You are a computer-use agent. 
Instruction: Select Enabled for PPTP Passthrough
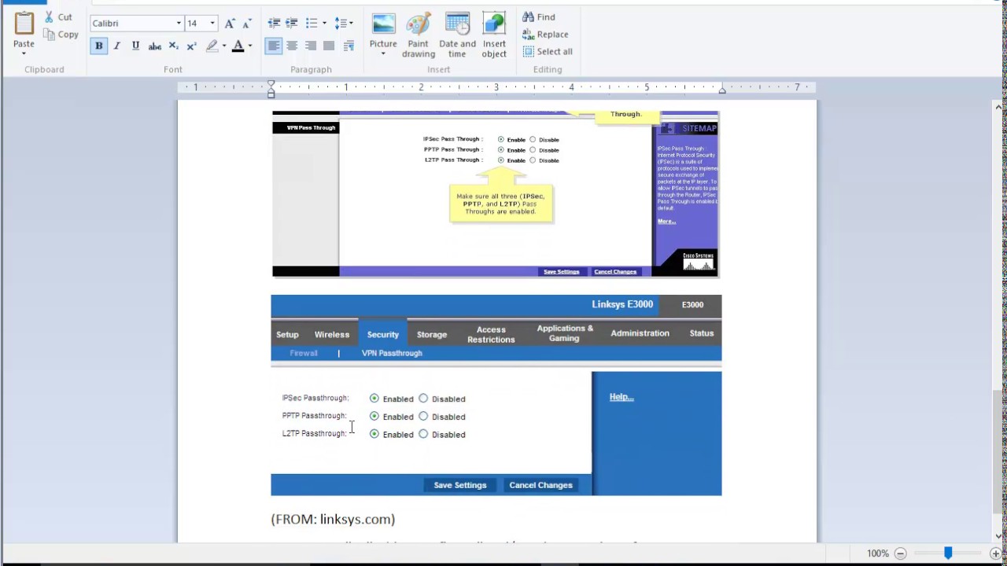(374, 416)
